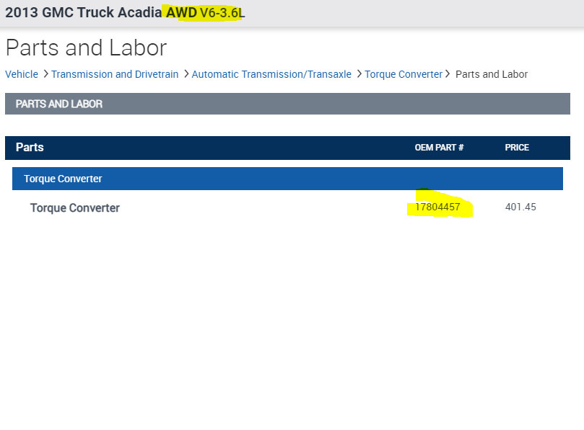Select the Torque Converter part name
The height and width of the screenshot is (430, 584).
pos(75,208)
